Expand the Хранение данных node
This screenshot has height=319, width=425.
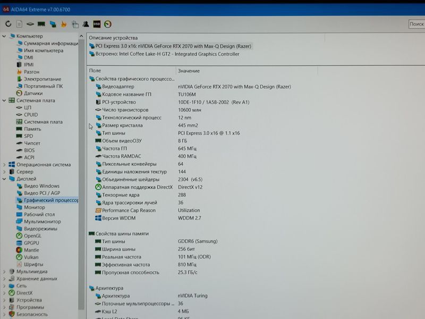(x=4, y=278)
